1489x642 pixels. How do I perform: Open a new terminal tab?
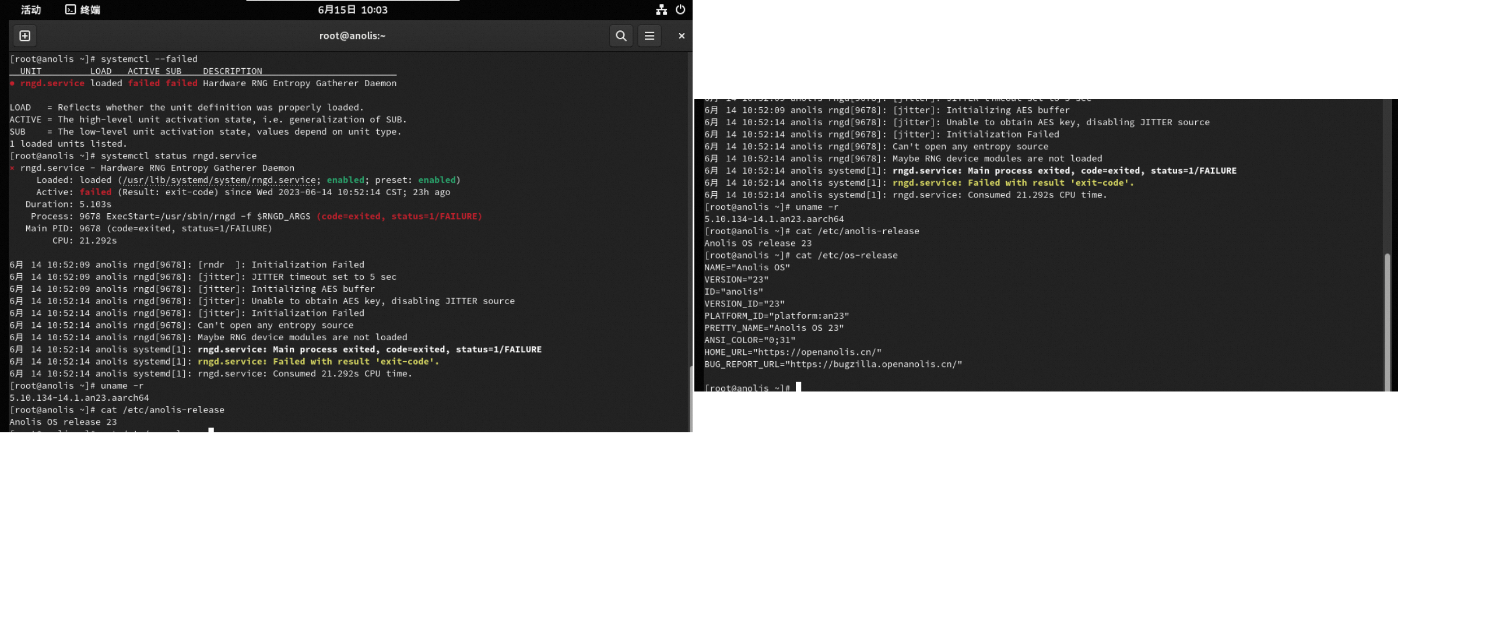click(24, 36)
